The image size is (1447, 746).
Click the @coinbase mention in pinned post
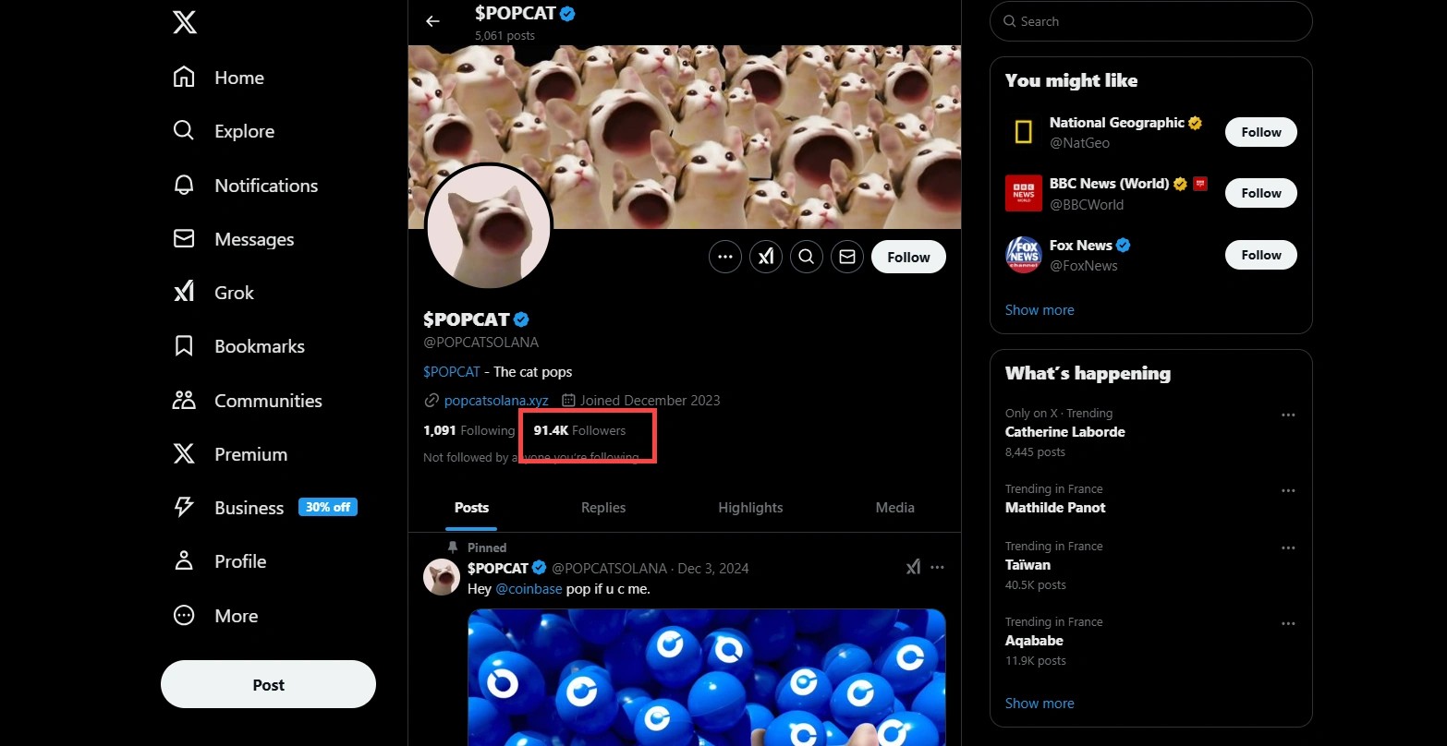[x=529, y=589]
